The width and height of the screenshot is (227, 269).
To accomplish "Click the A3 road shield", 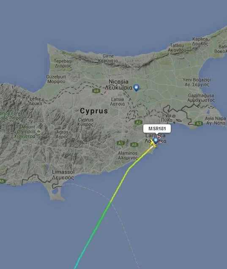I will coord(199,123).
